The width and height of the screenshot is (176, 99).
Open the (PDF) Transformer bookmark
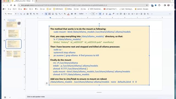tap(95, 9)
